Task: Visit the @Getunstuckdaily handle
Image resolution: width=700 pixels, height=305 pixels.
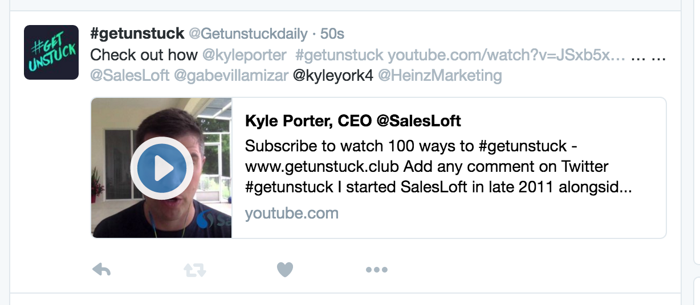Action: (x=248, y=34)
